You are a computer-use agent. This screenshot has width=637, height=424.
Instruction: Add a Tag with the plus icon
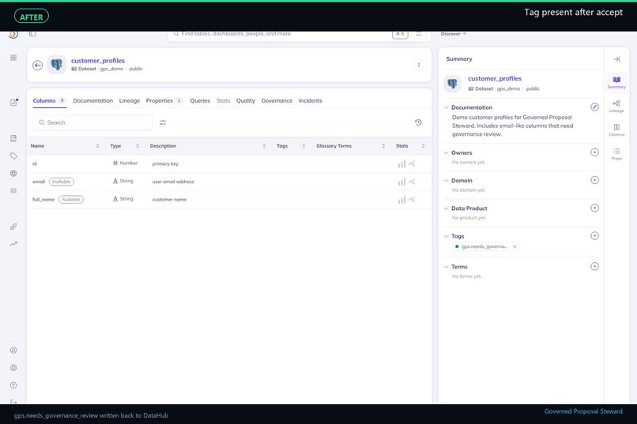tap(594, 236)
